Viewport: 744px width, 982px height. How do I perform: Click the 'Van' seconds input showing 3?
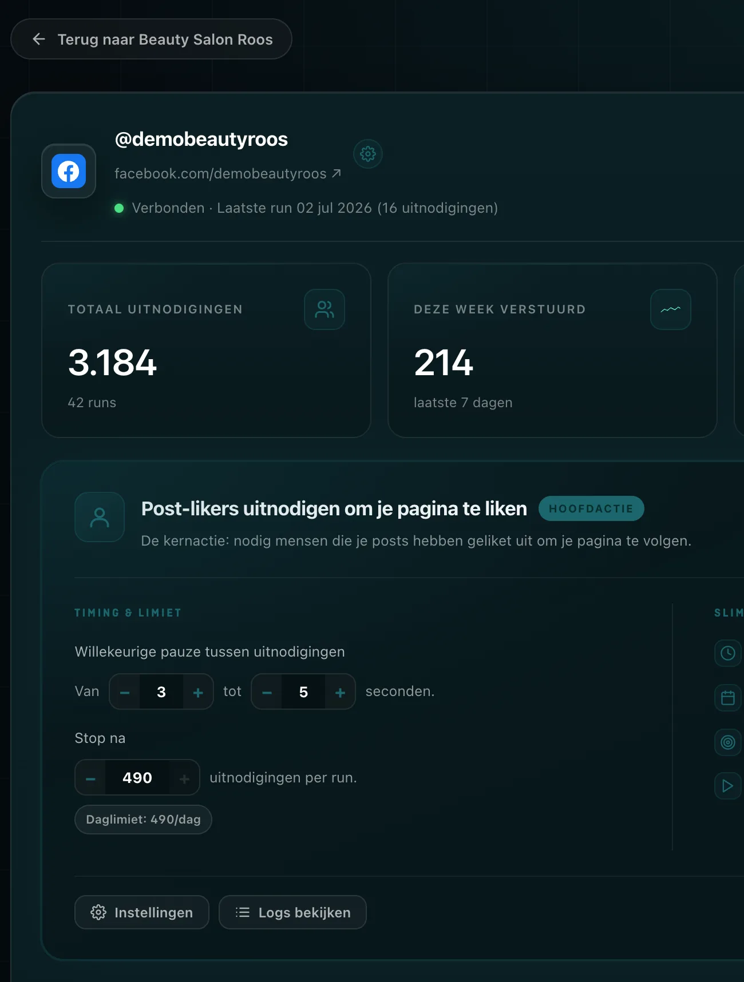[161, 692]
